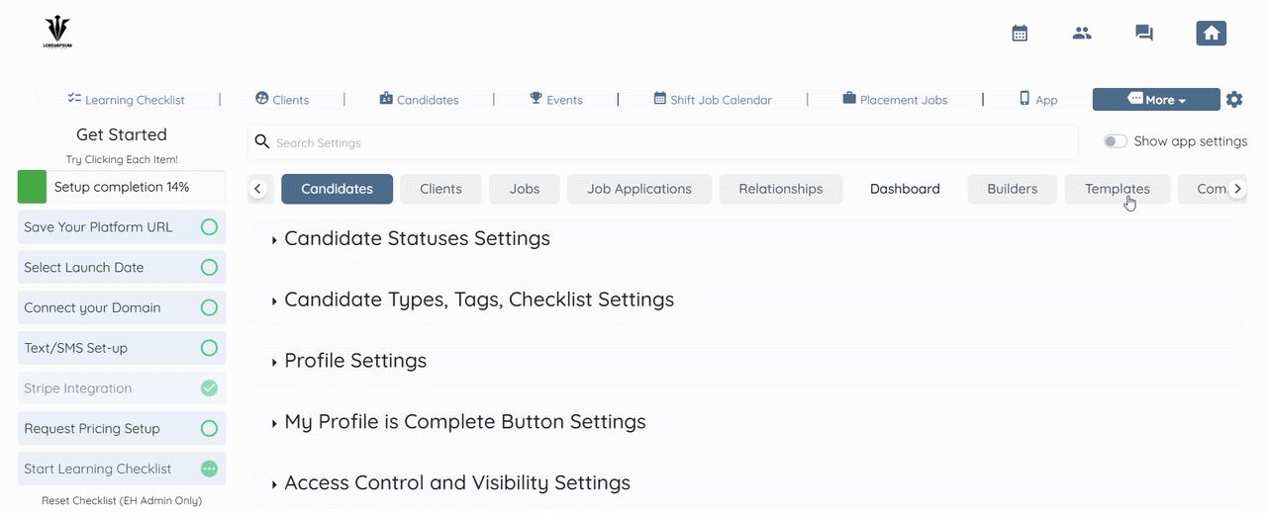Click the people group icon
Screen dimensions: 1267x513
click(1082, 34)
